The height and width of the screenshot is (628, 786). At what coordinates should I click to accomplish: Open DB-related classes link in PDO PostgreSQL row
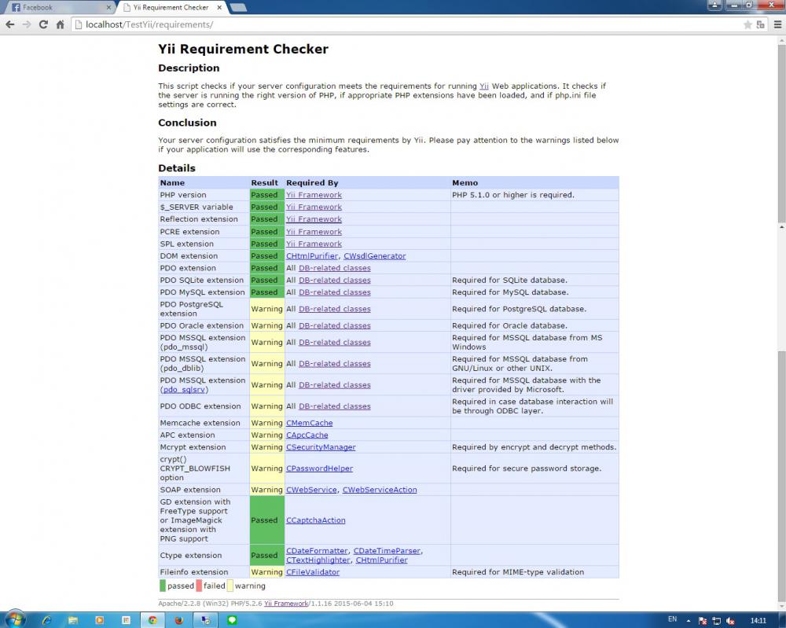(334, 309)
